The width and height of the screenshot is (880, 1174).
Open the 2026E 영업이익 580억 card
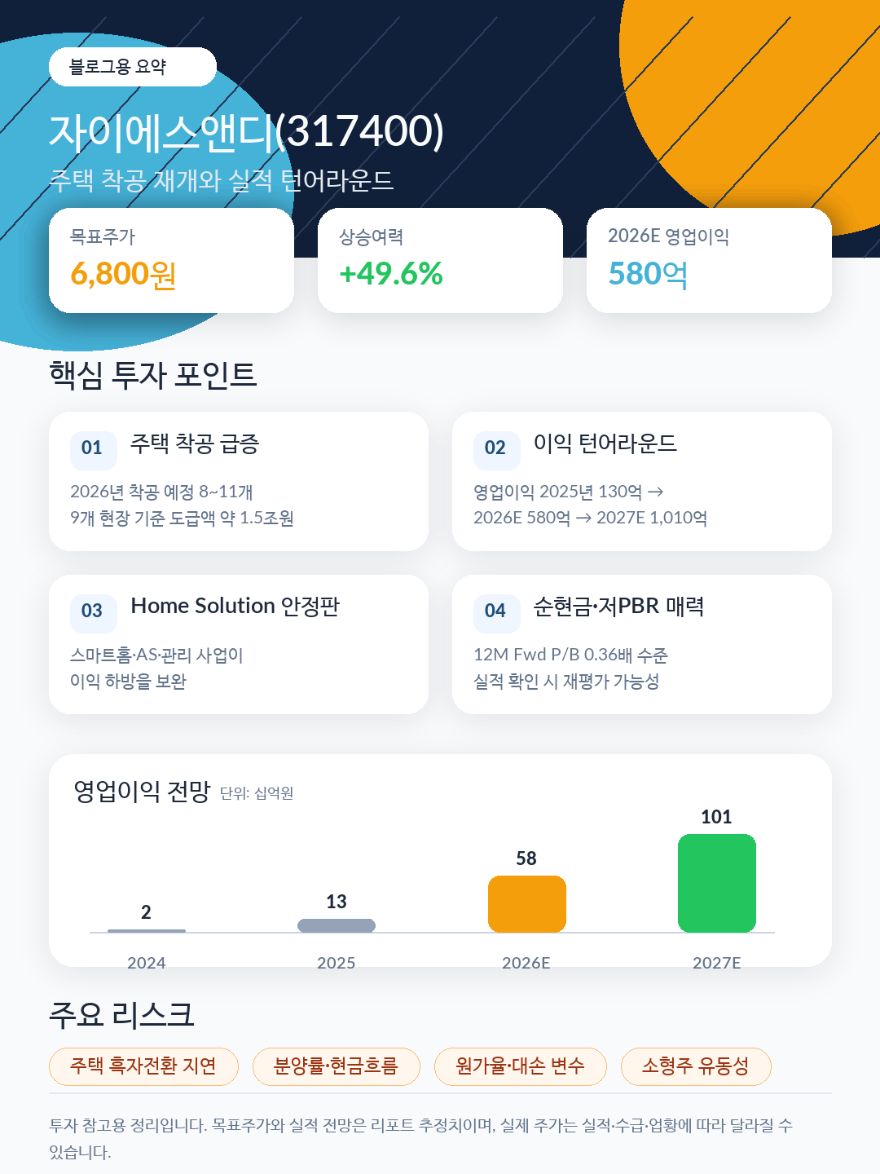[x=709, y=260]
